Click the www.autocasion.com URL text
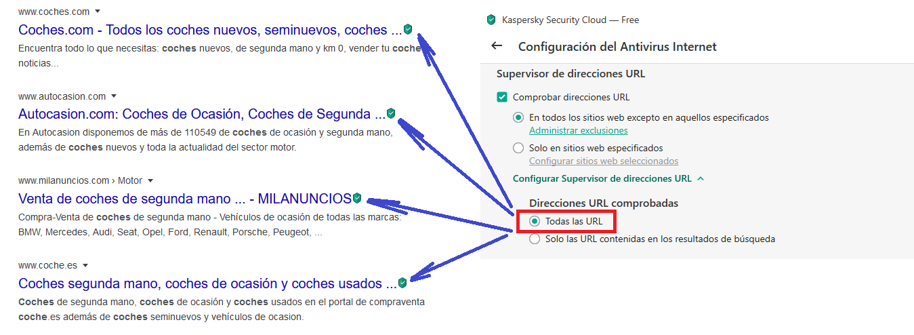914x335 pixels. point(62,96)
